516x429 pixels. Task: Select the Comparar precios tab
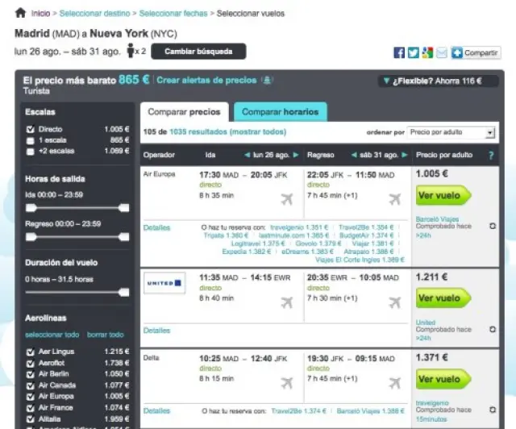[x=182, y=112]
